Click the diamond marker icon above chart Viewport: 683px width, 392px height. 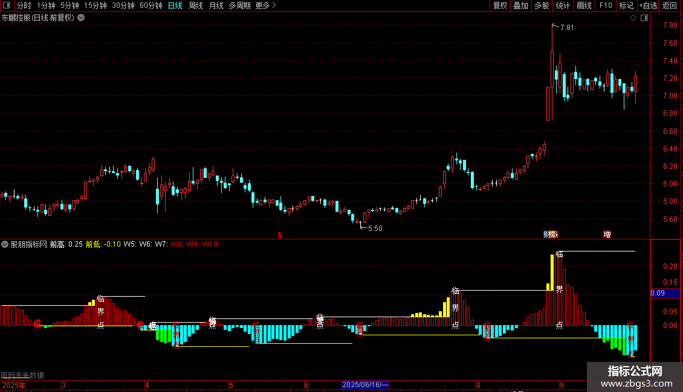point(633,18)
